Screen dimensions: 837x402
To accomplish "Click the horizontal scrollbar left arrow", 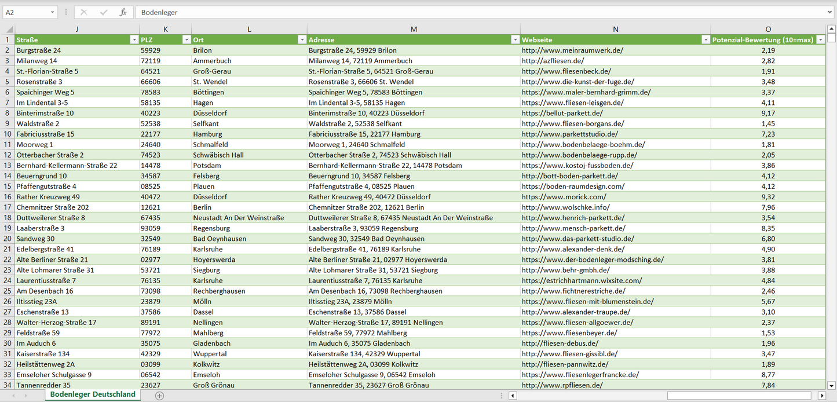I will (513, 396).
